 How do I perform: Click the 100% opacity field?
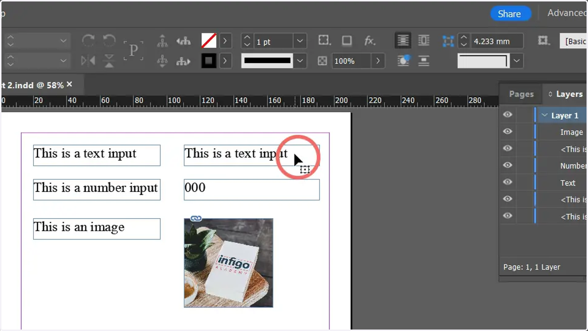coord(352,61)
